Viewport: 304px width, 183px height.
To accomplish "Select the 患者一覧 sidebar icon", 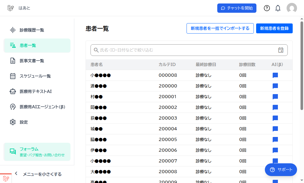I will [x=12, y=45].
